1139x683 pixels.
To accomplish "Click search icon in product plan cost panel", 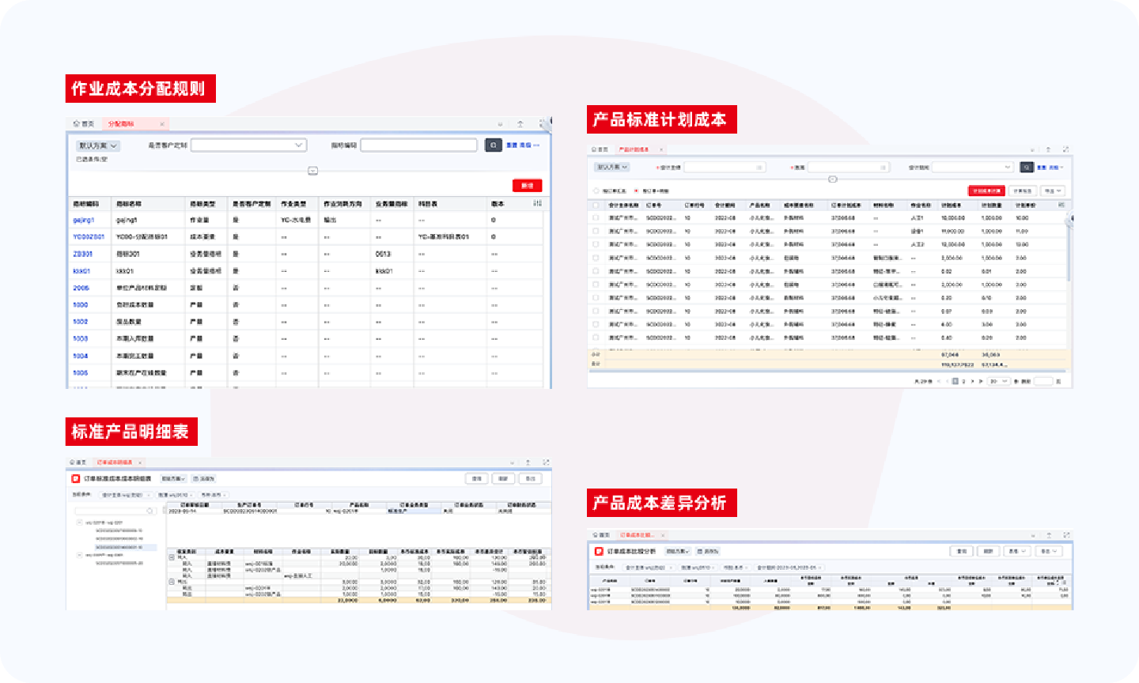I will pyautogui.click(x=1026, y=168).
